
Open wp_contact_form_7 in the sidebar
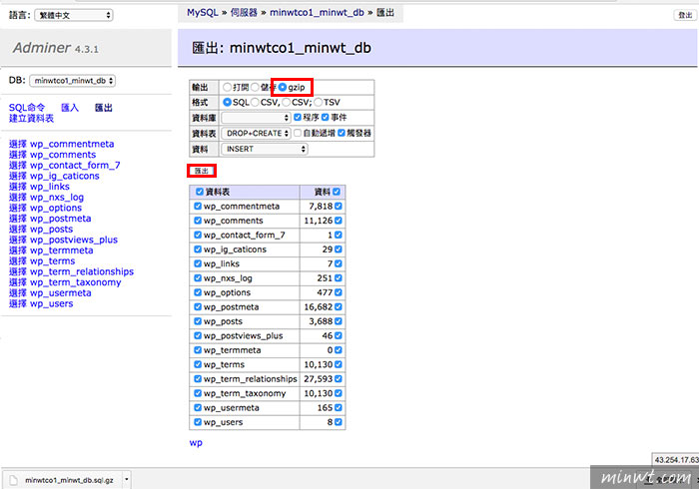pyautogui.click(x=75, y=166)
